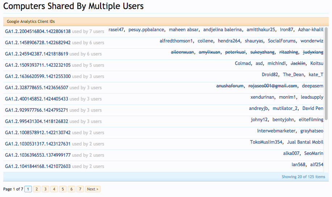Select page 4 in pagination
Viewport: 332px width, 197px height.
click(x=54, y=189)
